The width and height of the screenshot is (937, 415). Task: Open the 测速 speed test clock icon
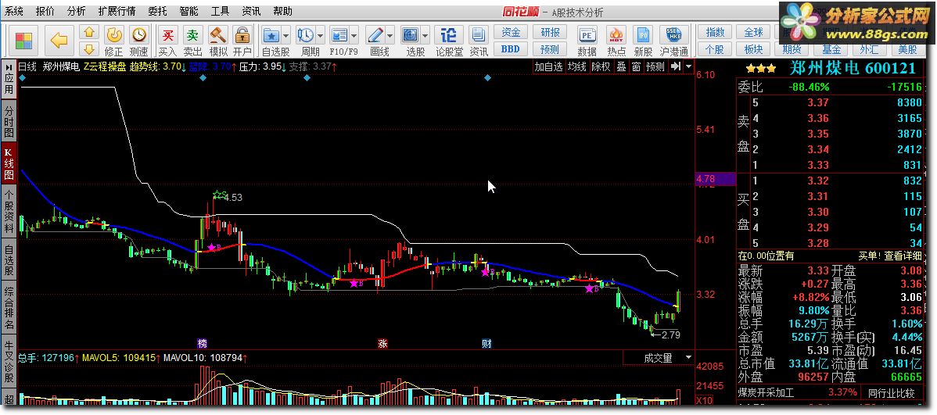point(138,41)
